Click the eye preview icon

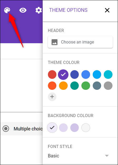[x=23, y=10]
